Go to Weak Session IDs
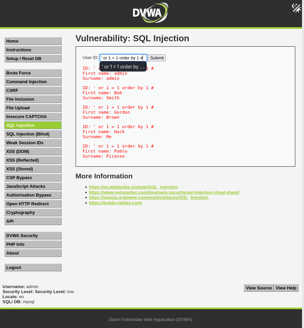This screenshot has width=304, height=328. pyautogui.click(x=33, y=143)
